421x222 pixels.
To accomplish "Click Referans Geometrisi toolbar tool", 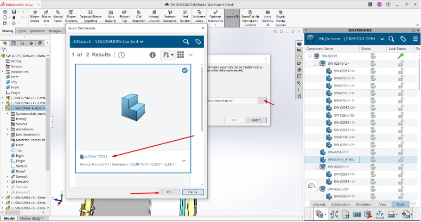I will (x=170, y=17).
